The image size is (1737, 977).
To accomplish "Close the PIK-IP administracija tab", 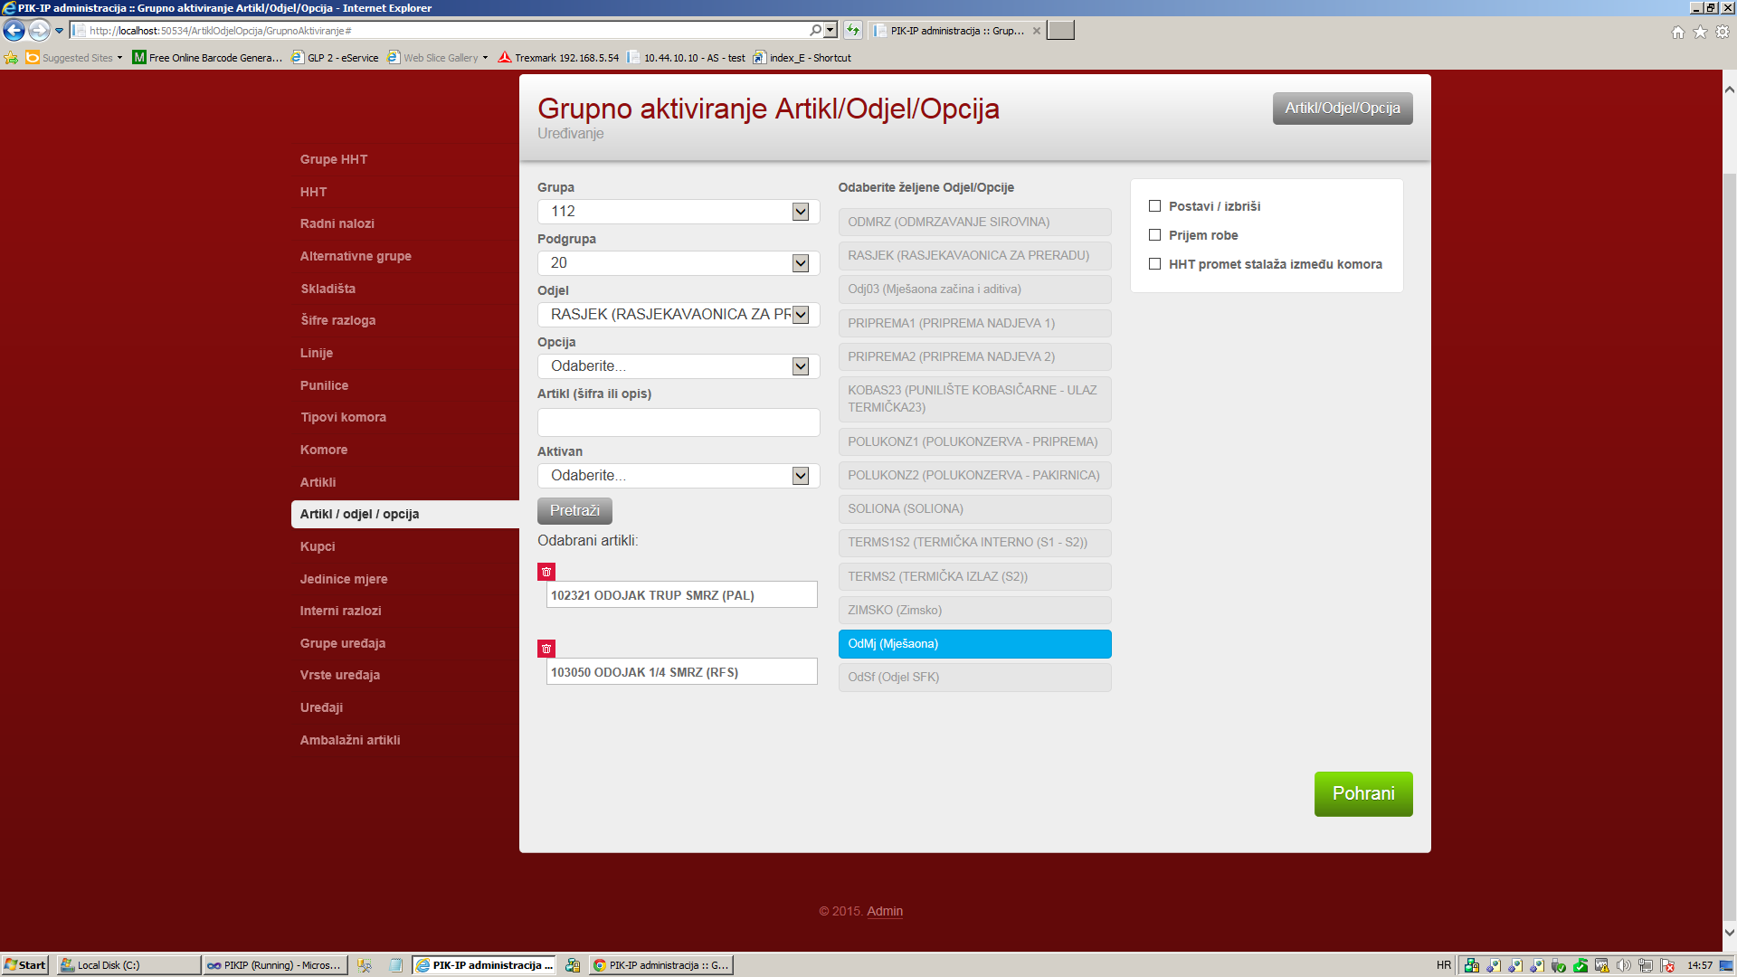I will pyautogui.click(x=1037, y=31).
